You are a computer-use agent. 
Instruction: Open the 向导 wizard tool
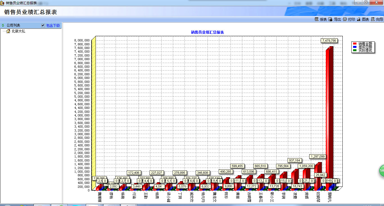tap(373, 19)
